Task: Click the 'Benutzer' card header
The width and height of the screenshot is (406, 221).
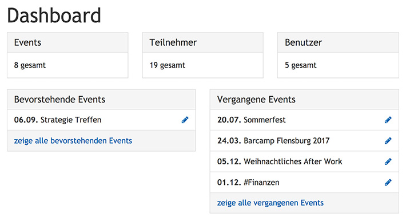Action: 338,42
